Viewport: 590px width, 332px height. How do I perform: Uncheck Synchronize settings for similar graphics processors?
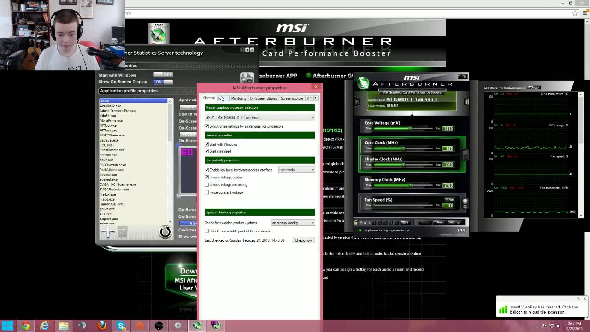pyautogui.click(x=207, y=126)
